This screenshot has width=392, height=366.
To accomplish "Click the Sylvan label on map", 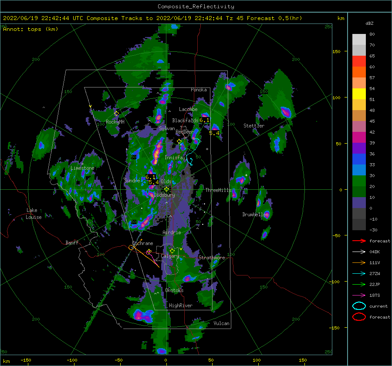I will click(x=167, y=128).
